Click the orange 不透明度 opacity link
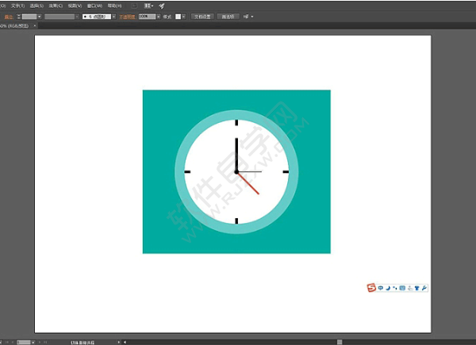This screenshot has height=345, width=476. tap(127, 17)
